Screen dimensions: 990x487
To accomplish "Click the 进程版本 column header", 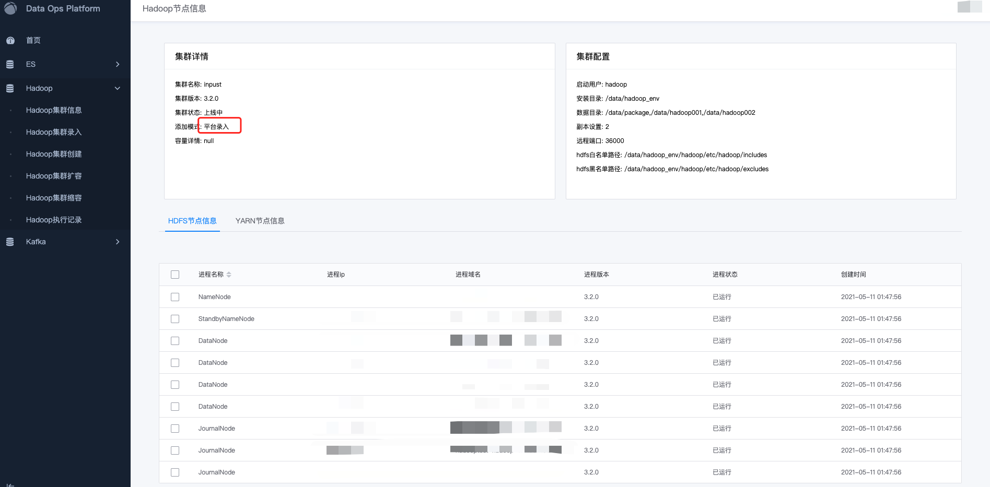I will coord(597,275).
